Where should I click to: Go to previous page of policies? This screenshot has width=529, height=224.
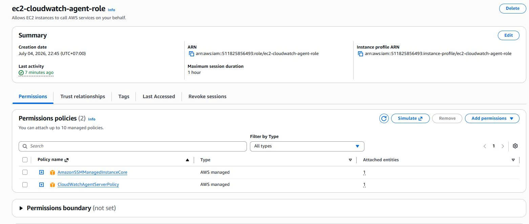tap(485, 146)
